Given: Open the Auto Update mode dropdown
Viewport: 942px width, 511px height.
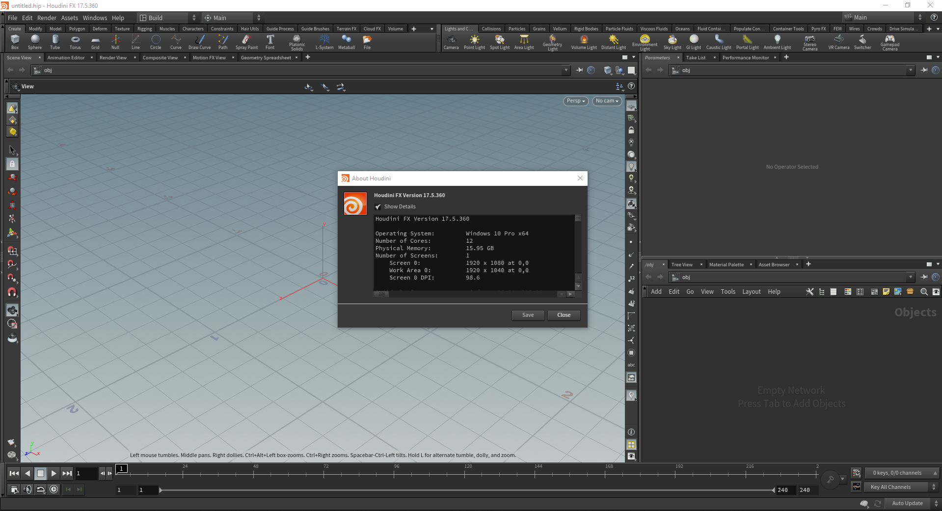Looking at the screenshot, I should [x=912, y=503].
